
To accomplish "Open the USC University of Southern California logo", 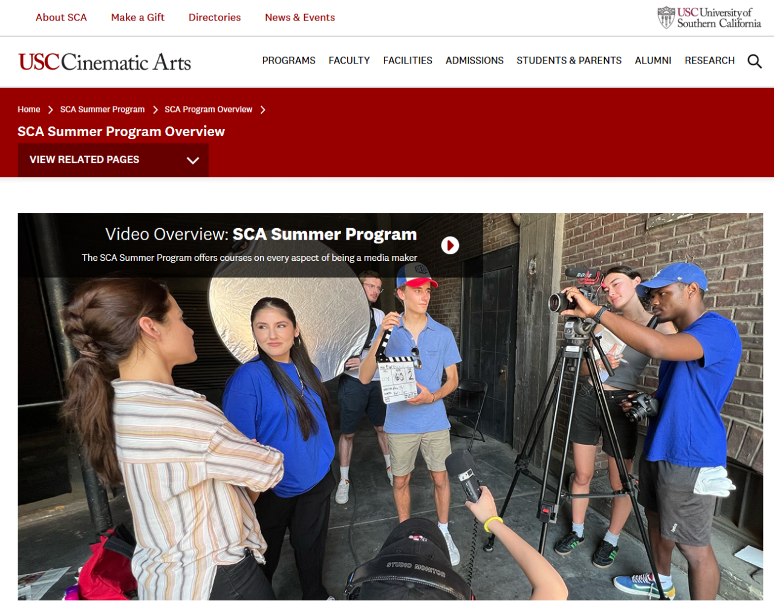I will click(x=709, y=18).
